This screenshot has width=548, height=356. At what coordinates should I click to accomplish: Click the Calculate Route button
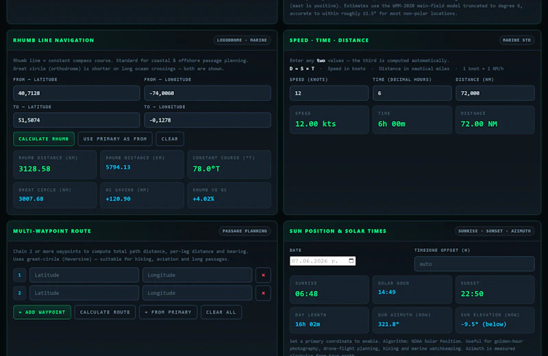click(x=105, y=312)
